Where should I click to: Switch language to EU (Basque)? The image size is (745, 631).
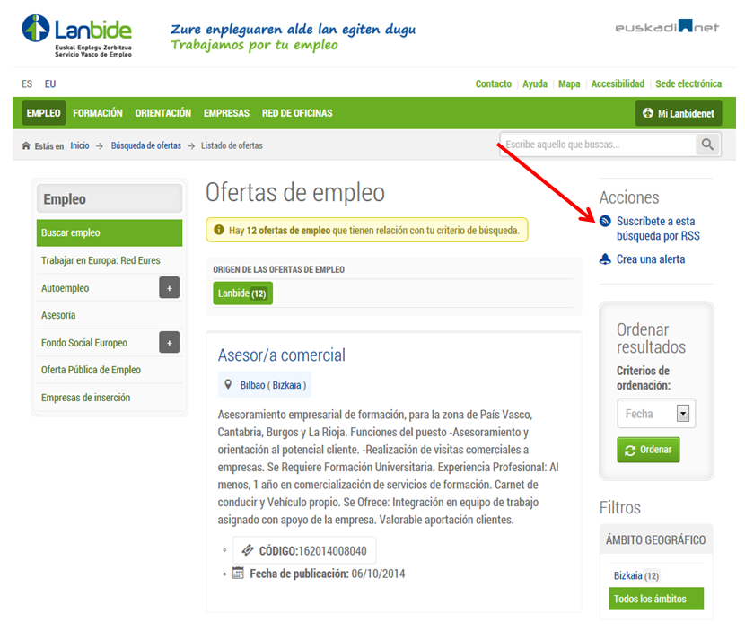[50, 84]
